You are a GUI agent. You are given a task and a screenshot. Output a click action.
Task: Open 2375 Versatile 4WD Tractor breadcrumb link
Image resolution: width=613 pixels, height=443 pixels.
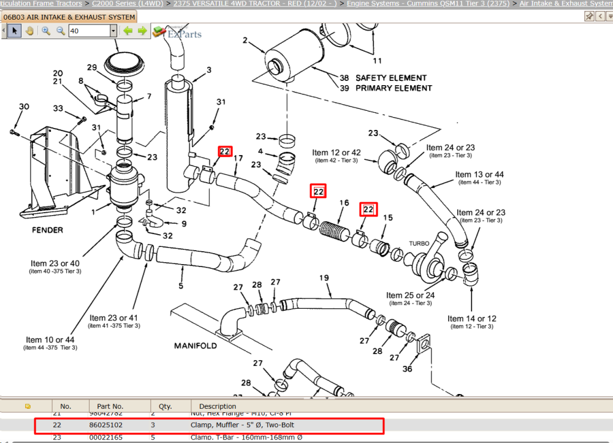click(x=255, y=3)
